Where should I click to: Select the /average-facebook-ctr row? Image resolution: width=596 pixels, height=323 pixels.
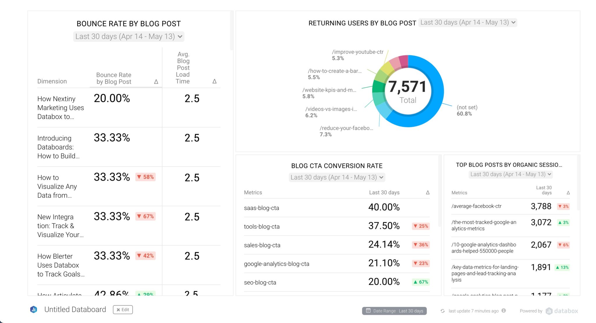(510, 206)
